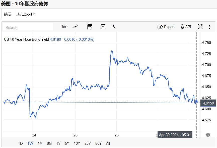The image size is (217, 148).
Task: Choose the 50Y time range
Action: 98,143
